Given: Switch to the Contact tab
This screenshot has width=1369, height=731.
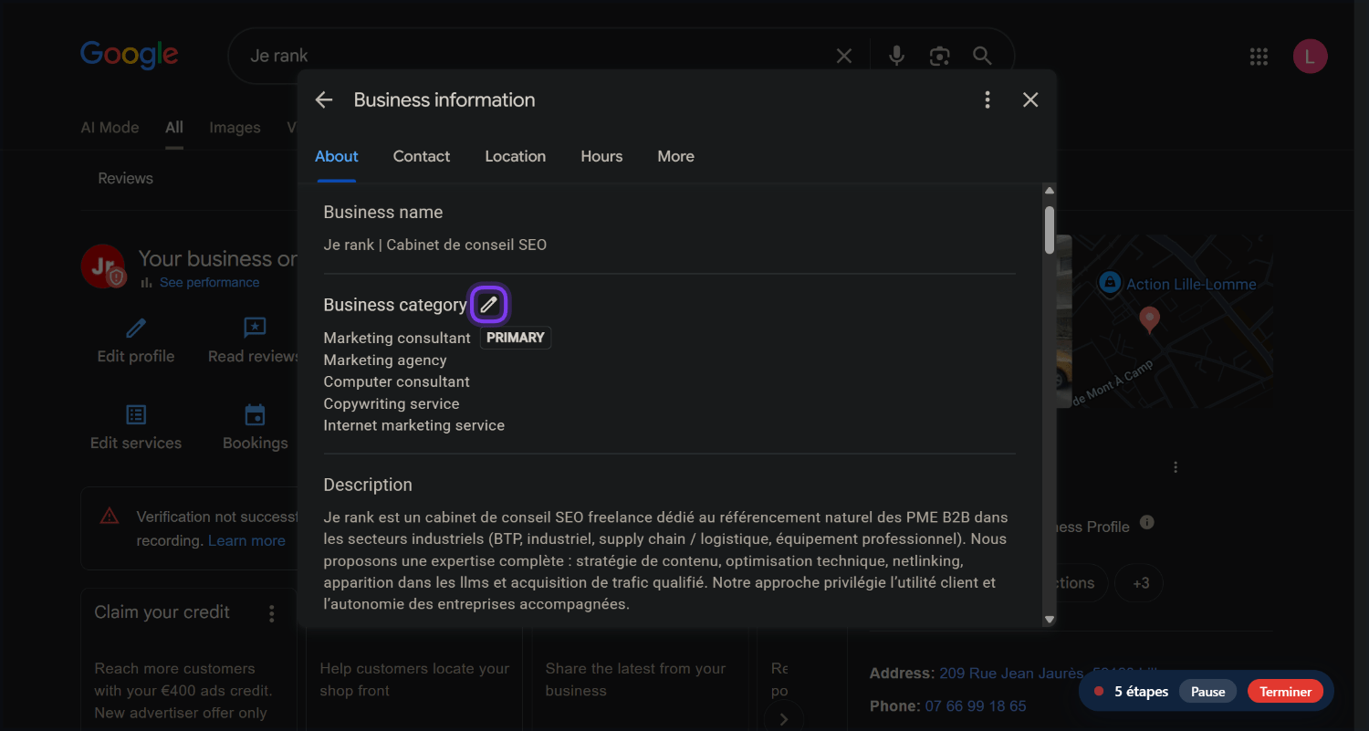Looking at the screenshot, I should 422,156.
